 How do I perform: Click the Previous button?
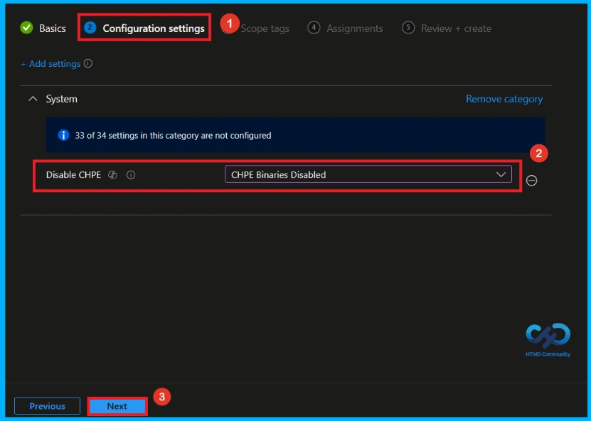point(47,406)
